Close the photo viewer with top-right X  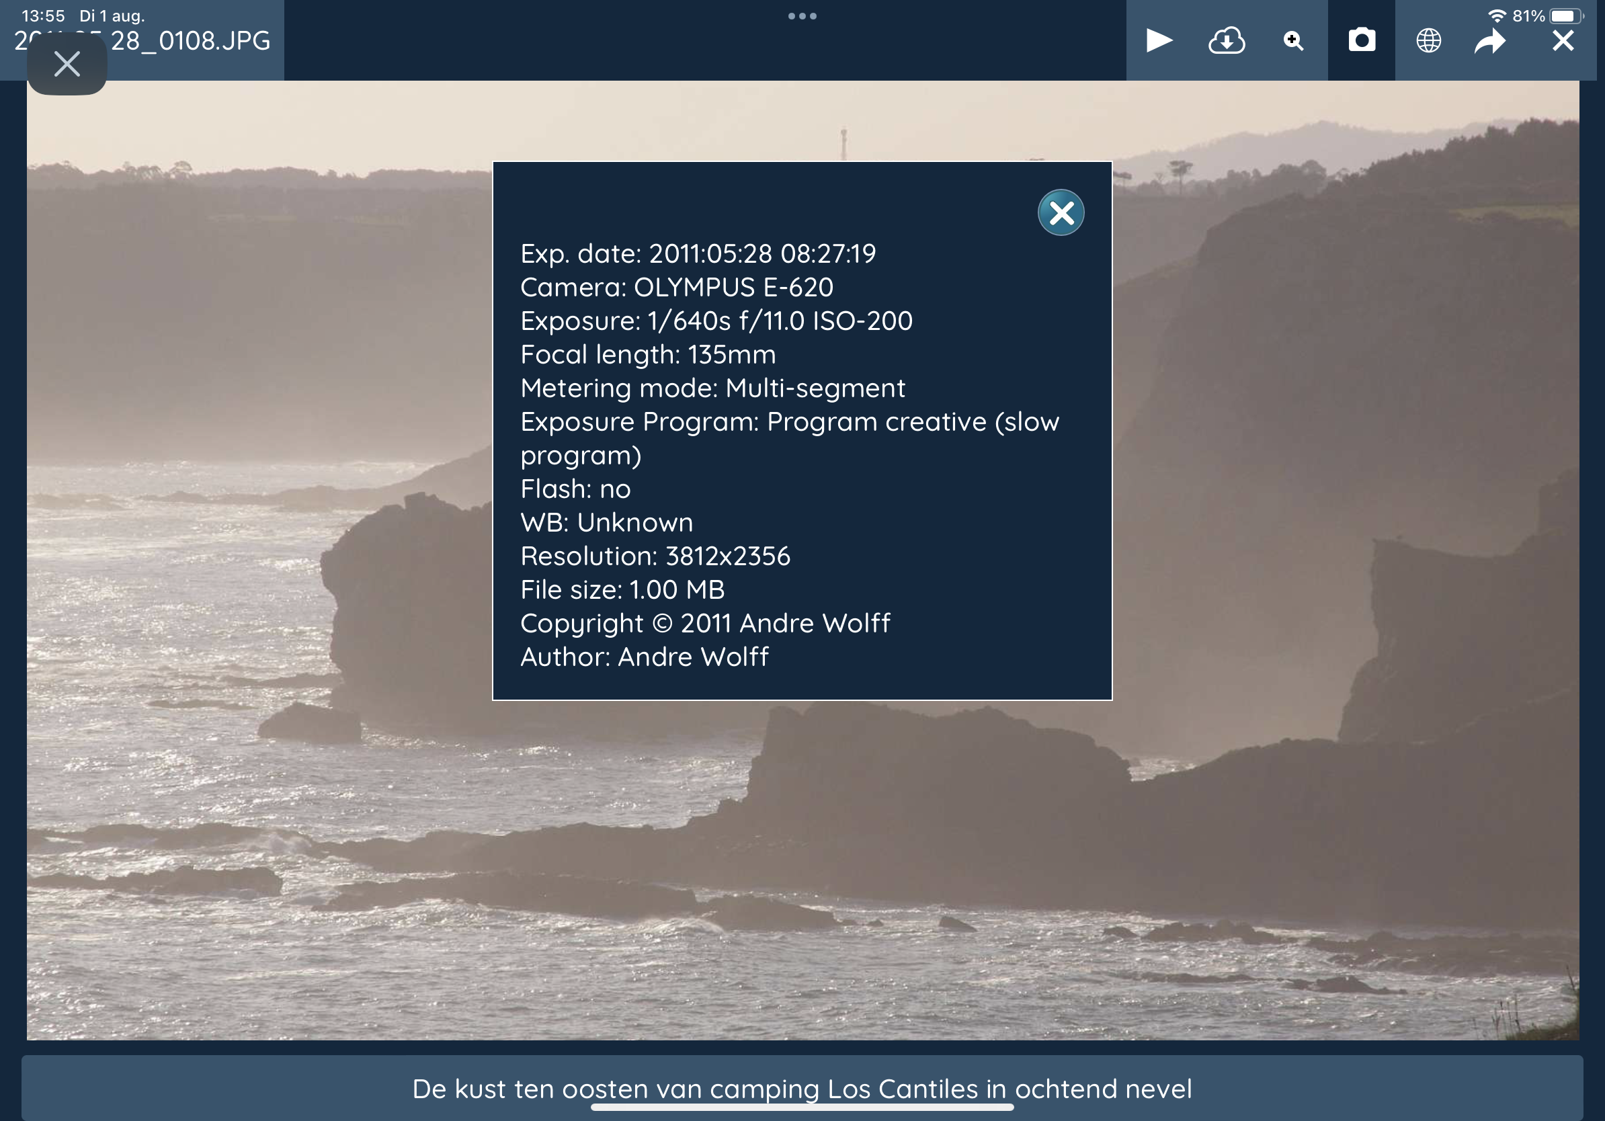1563,40
